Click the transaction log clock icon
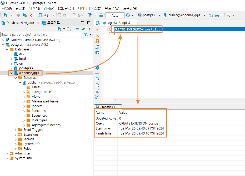 [128, 15]
